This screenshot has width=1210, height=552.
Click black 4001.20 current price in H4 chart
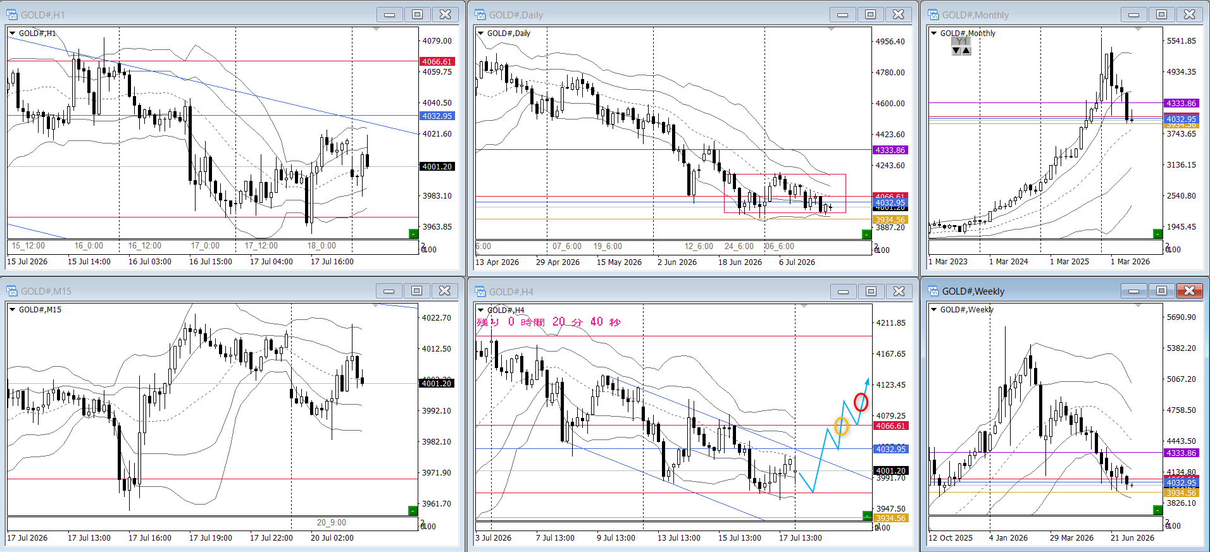890,470
